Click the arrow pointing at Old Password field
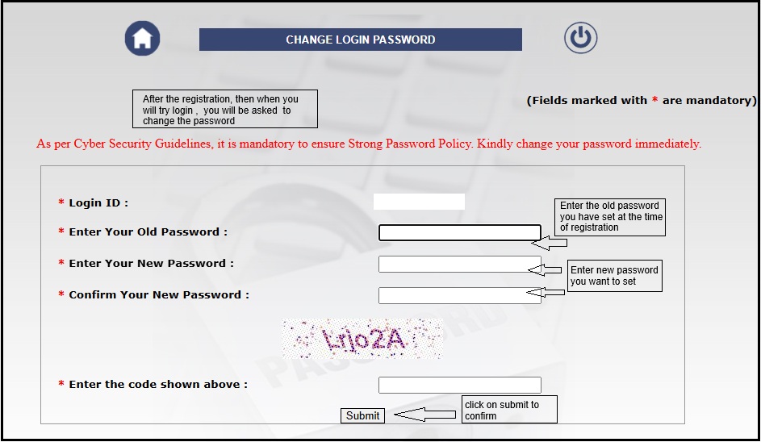The width and height of the screenshot is (761, 442). click(554, 243)
